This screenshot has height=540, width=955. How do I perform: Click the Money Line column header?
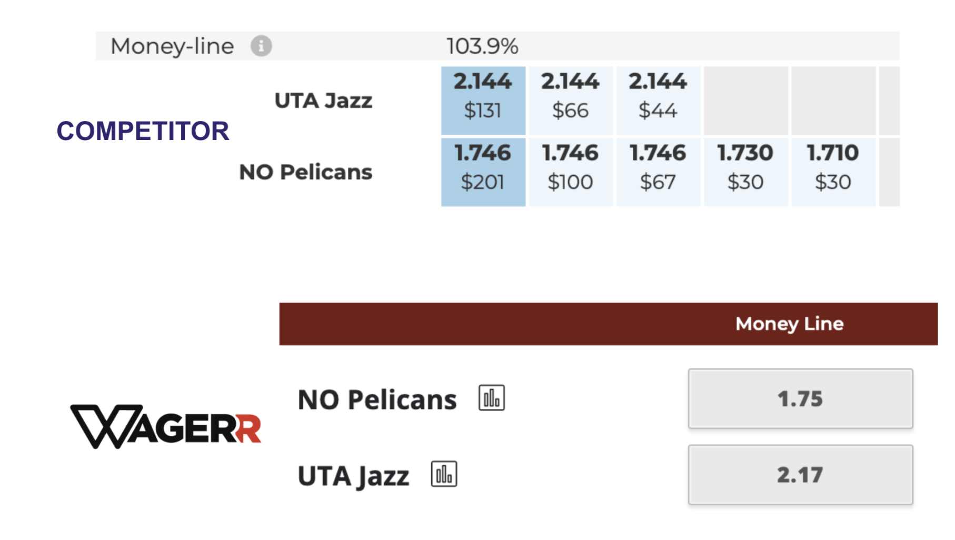point(789,324)
